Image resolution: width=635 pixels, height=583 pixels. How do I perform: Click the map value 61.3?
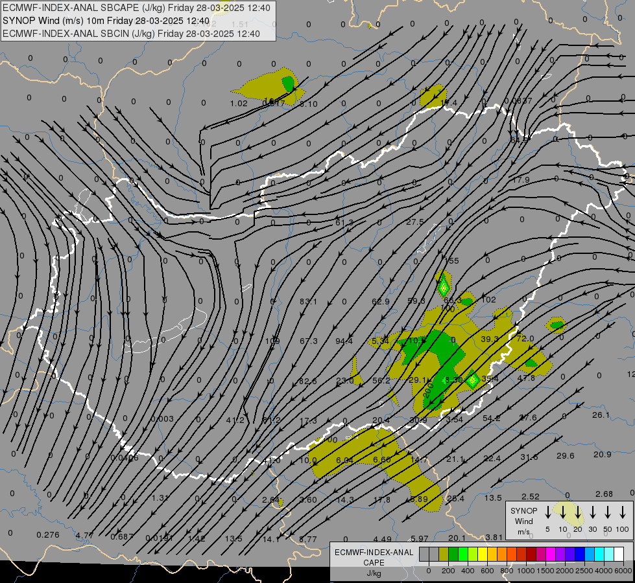(x=344, y=223)
